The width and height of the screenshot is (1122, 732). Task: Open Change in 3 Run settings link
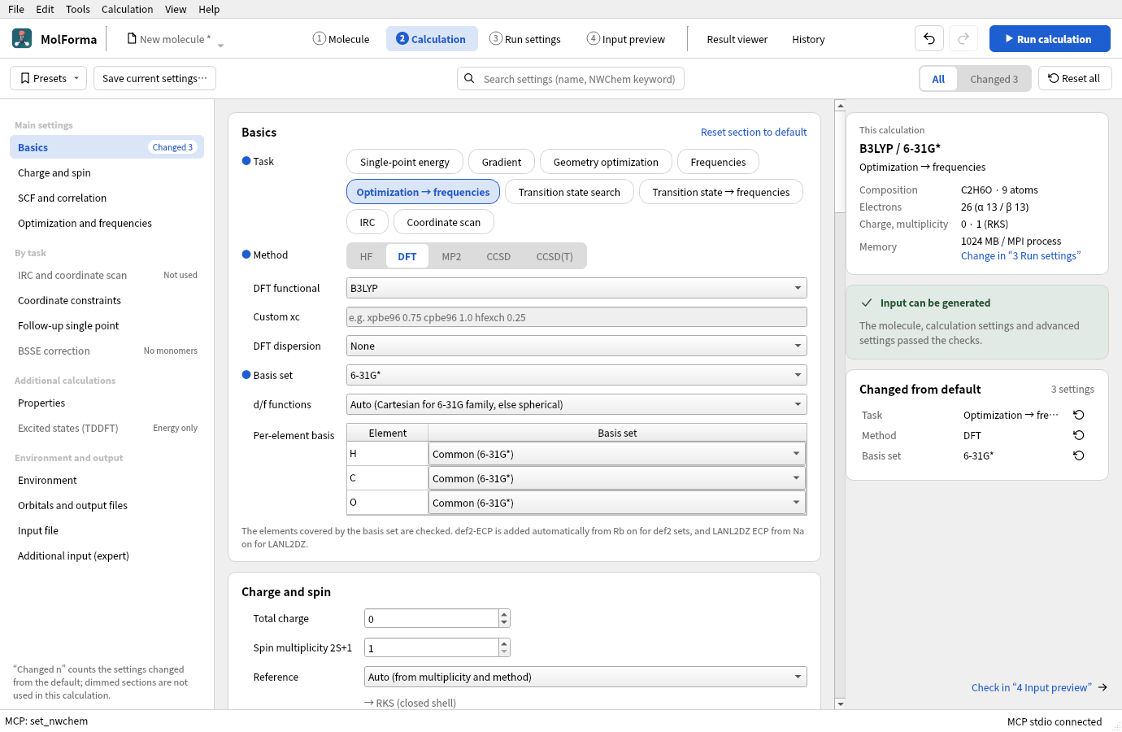click(x=1020, y=255)
